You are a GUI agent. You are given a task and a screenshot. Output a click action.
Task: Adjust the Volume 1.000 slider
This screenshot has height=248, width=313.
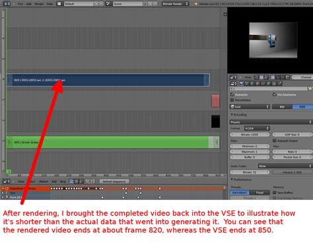point(293,172)
